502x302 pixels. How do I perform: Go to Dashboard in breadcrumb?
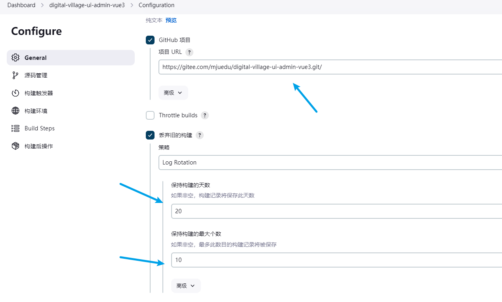click(21, 5)
